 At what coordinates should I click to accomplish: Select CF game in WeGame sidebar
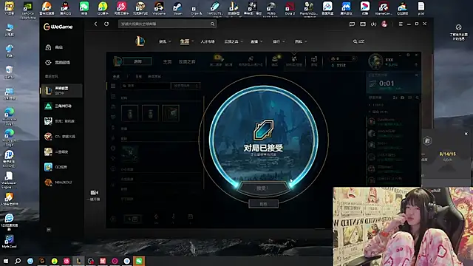[x=61, y=136]
